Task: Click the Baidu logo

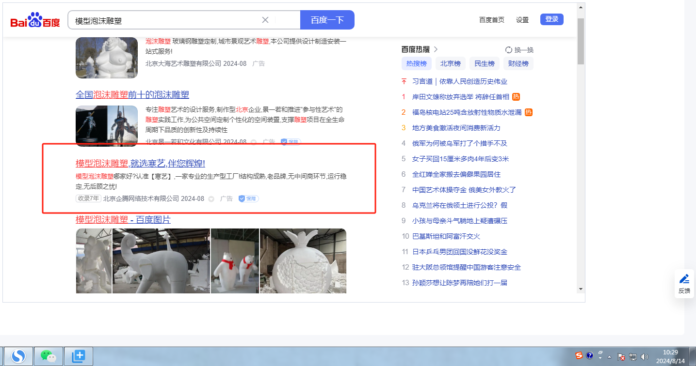Action: (35, 20)
